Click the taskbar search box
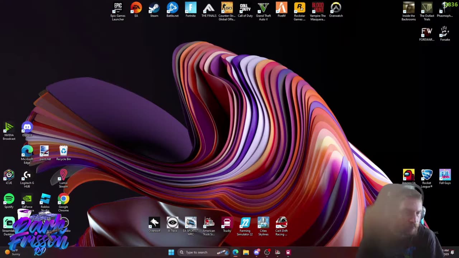The width and height of the screenshot is (459, 258). coord(204,252)
